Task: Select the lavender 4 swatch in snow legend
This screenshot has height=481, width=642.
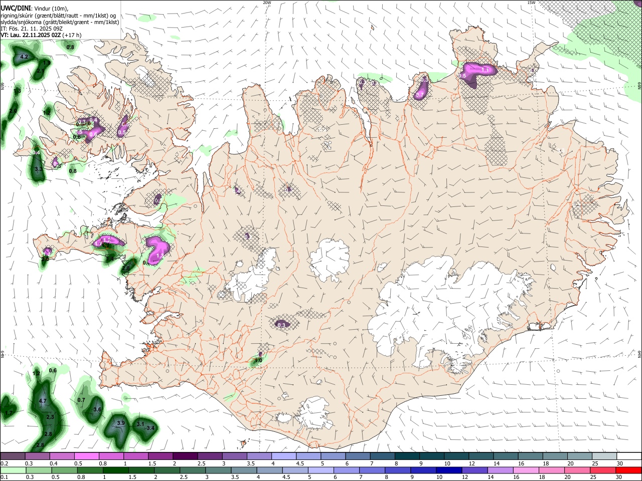Action: pyautogui.click(x=283, y=456)
